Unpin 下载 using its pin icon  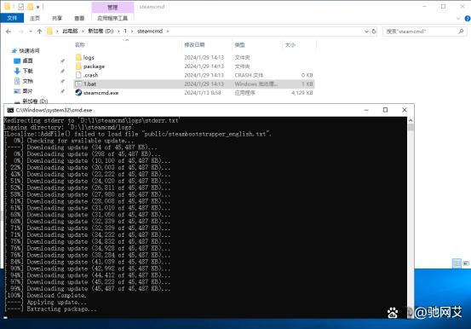point(63,71)
